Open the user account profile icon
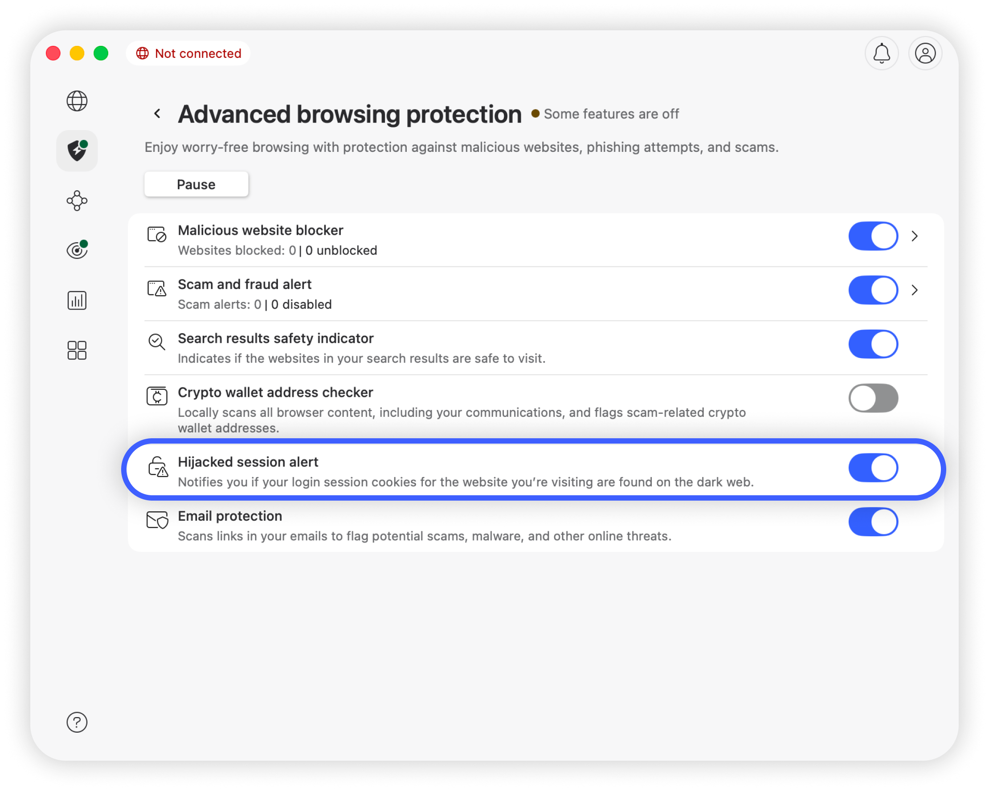 925,53
